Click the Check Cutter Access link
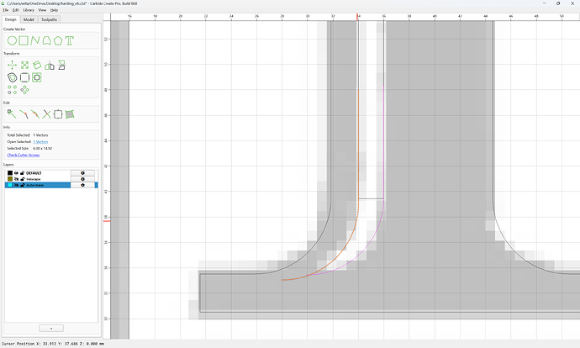The width and height of the screenshot is (580, 348). 24,155
